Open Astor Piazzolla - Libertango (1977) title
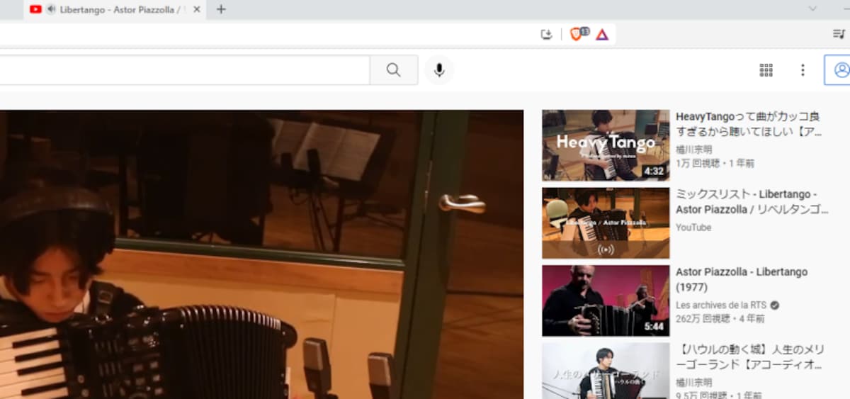Image resolution: width=850 pixels, height=399 pixels. pyautogui.click(x=742, y=280)
